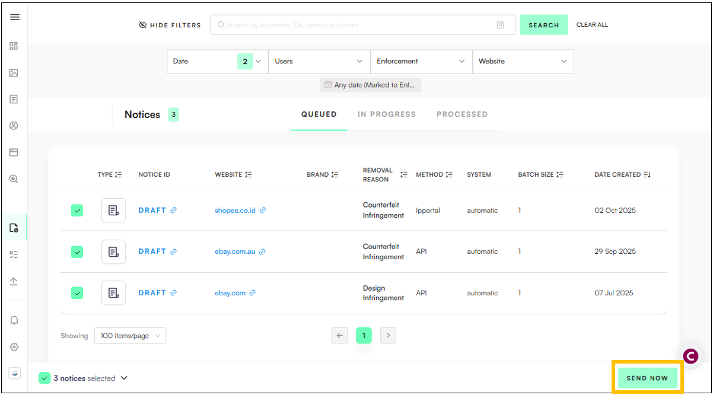713x395 pixels.
Task: Click CLEAR ALL filters
Action: click(x=592, y=25)
